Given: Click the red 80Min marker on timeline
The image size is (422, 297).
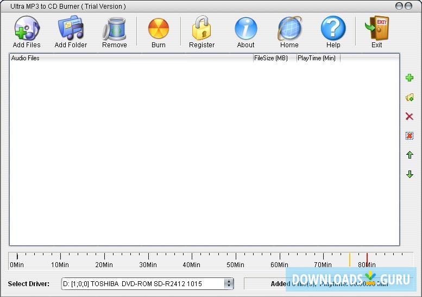Looking at the screenshot, I should click(367, 258).
